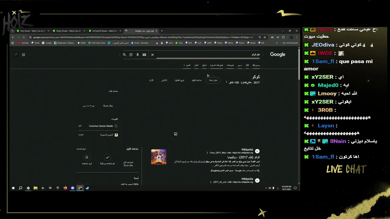Go back in Chrome history
The image size is (390, 219).
coord(13,37)
